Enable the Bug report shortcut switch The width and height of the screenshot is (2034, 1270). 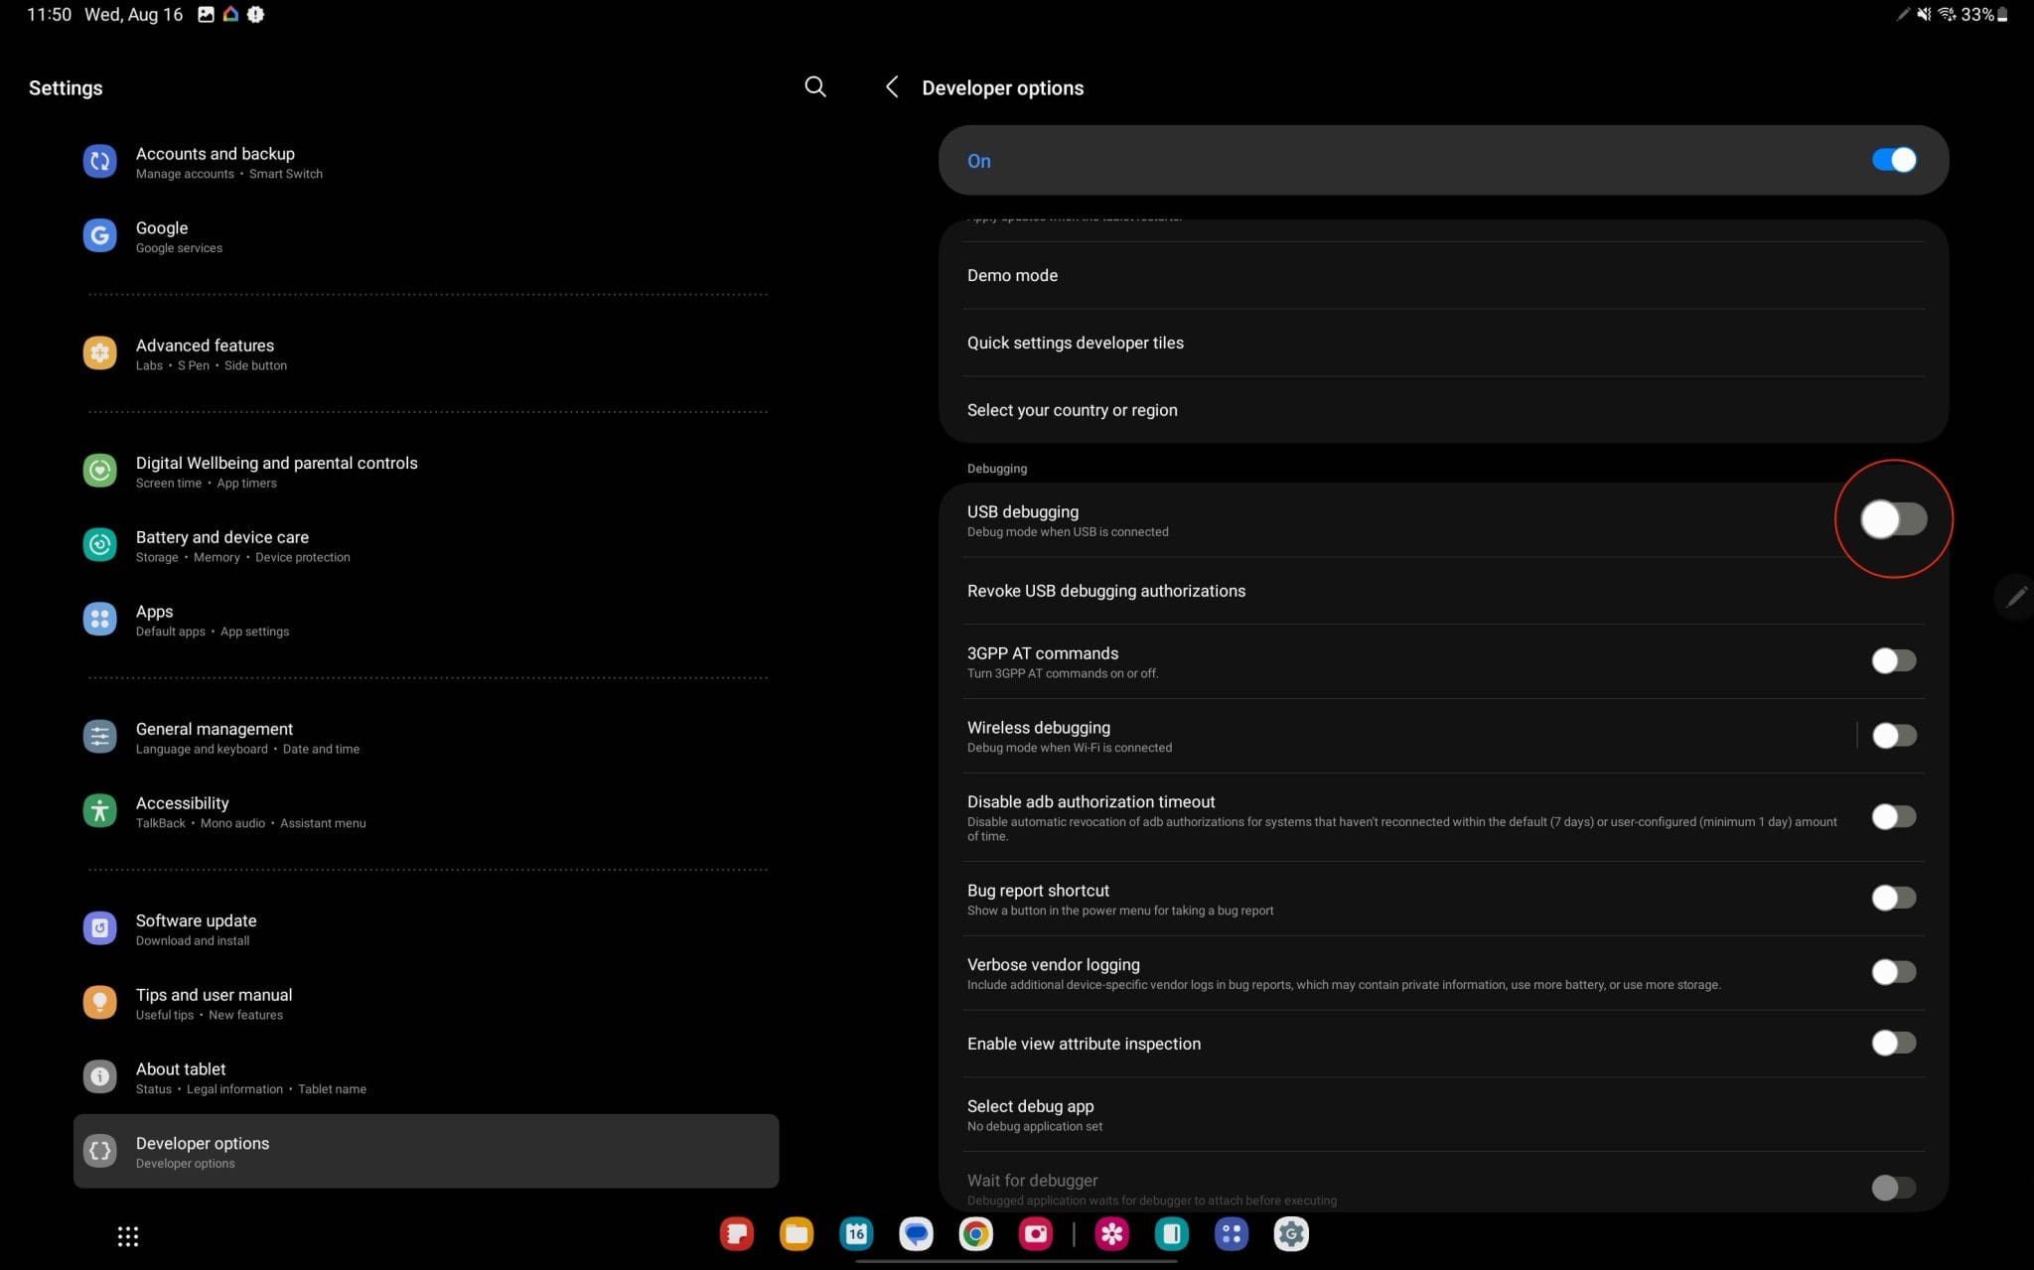(x=1892, y=897)
